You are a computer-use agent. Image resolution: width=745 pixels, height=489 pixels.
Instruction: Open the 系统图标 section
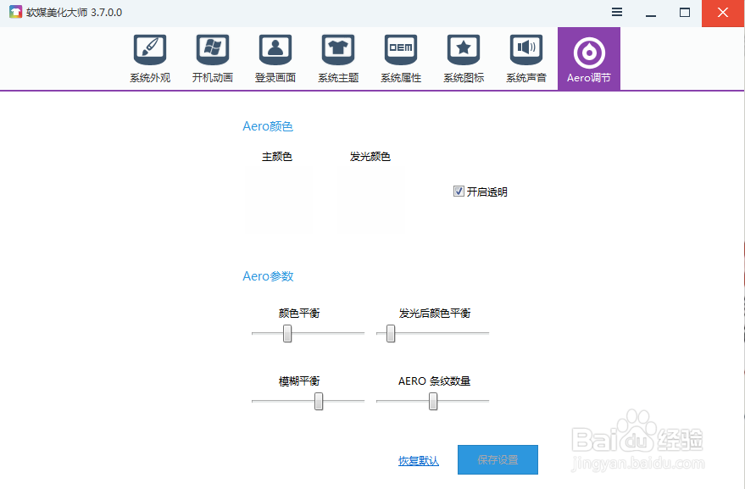point(463,57)
